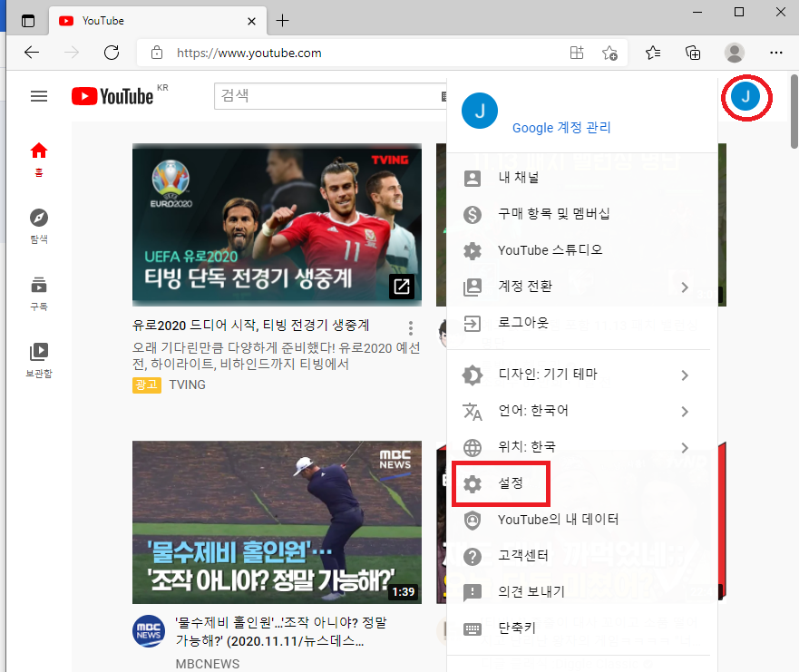Expand '계정 전환' submenu
Image resolution: width=799 pixels, height=672 pixels.
click(x=582, y=287)
